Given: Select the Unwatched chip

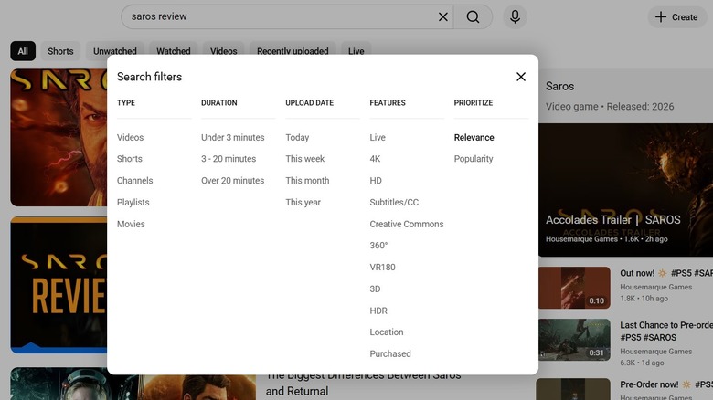Looking at the screenshot, I should point(115,51).
